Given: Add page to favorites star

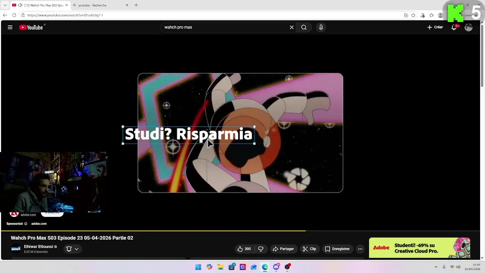Looking at the screenshot, I should pos(413,15).
